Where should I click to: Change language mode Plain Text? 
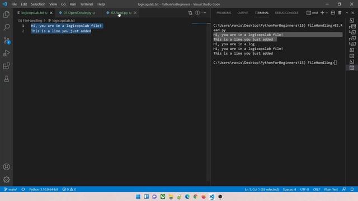pos(331,189)
